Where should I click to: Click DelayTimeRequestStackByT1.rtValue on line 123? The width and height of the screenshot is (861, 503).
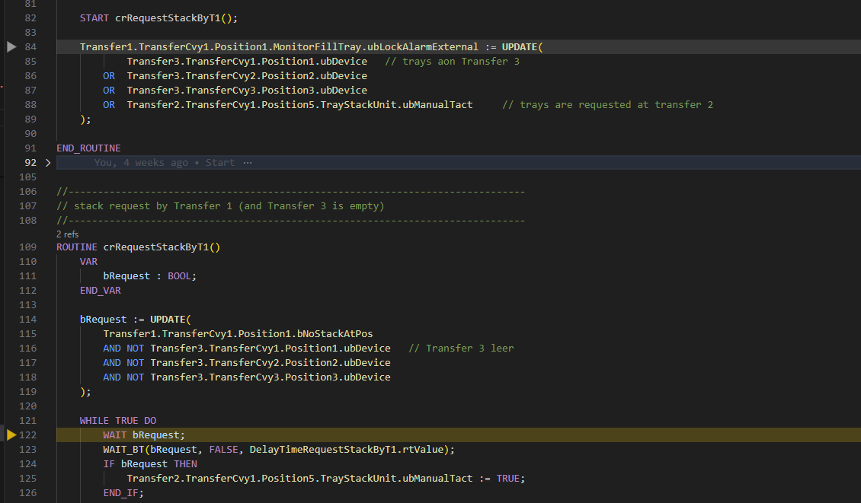point(346,450)
